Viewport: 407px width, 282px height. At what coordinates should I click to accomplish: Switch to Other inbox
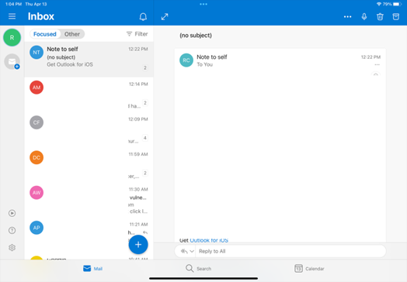pos(72,34)
